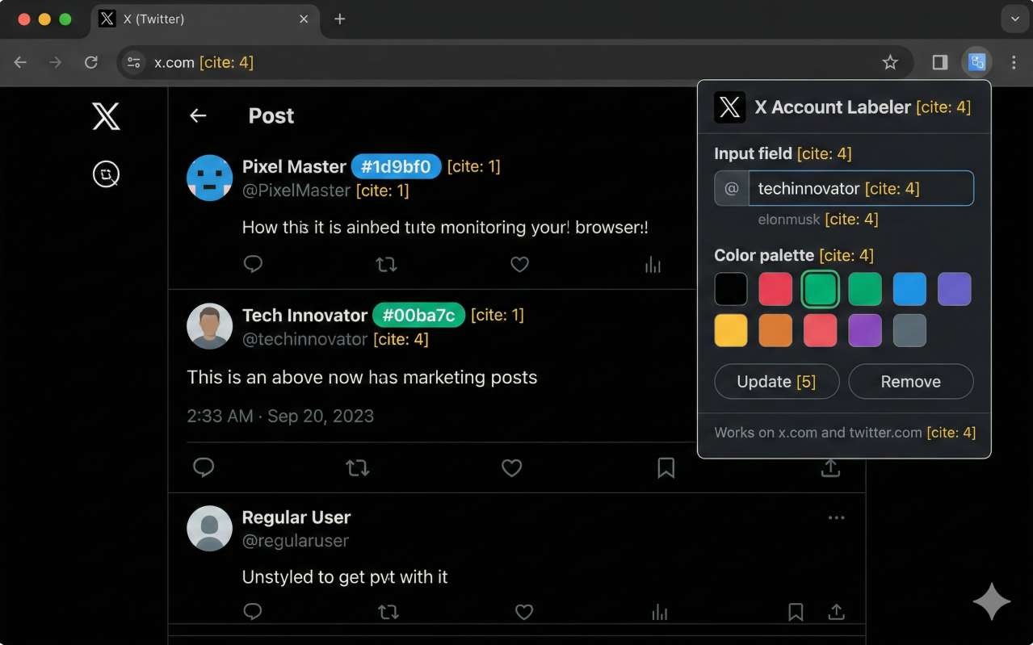Open Chrome's three-dot menu
This screenshot has width=1033, height=645.
click(1014, 61)
